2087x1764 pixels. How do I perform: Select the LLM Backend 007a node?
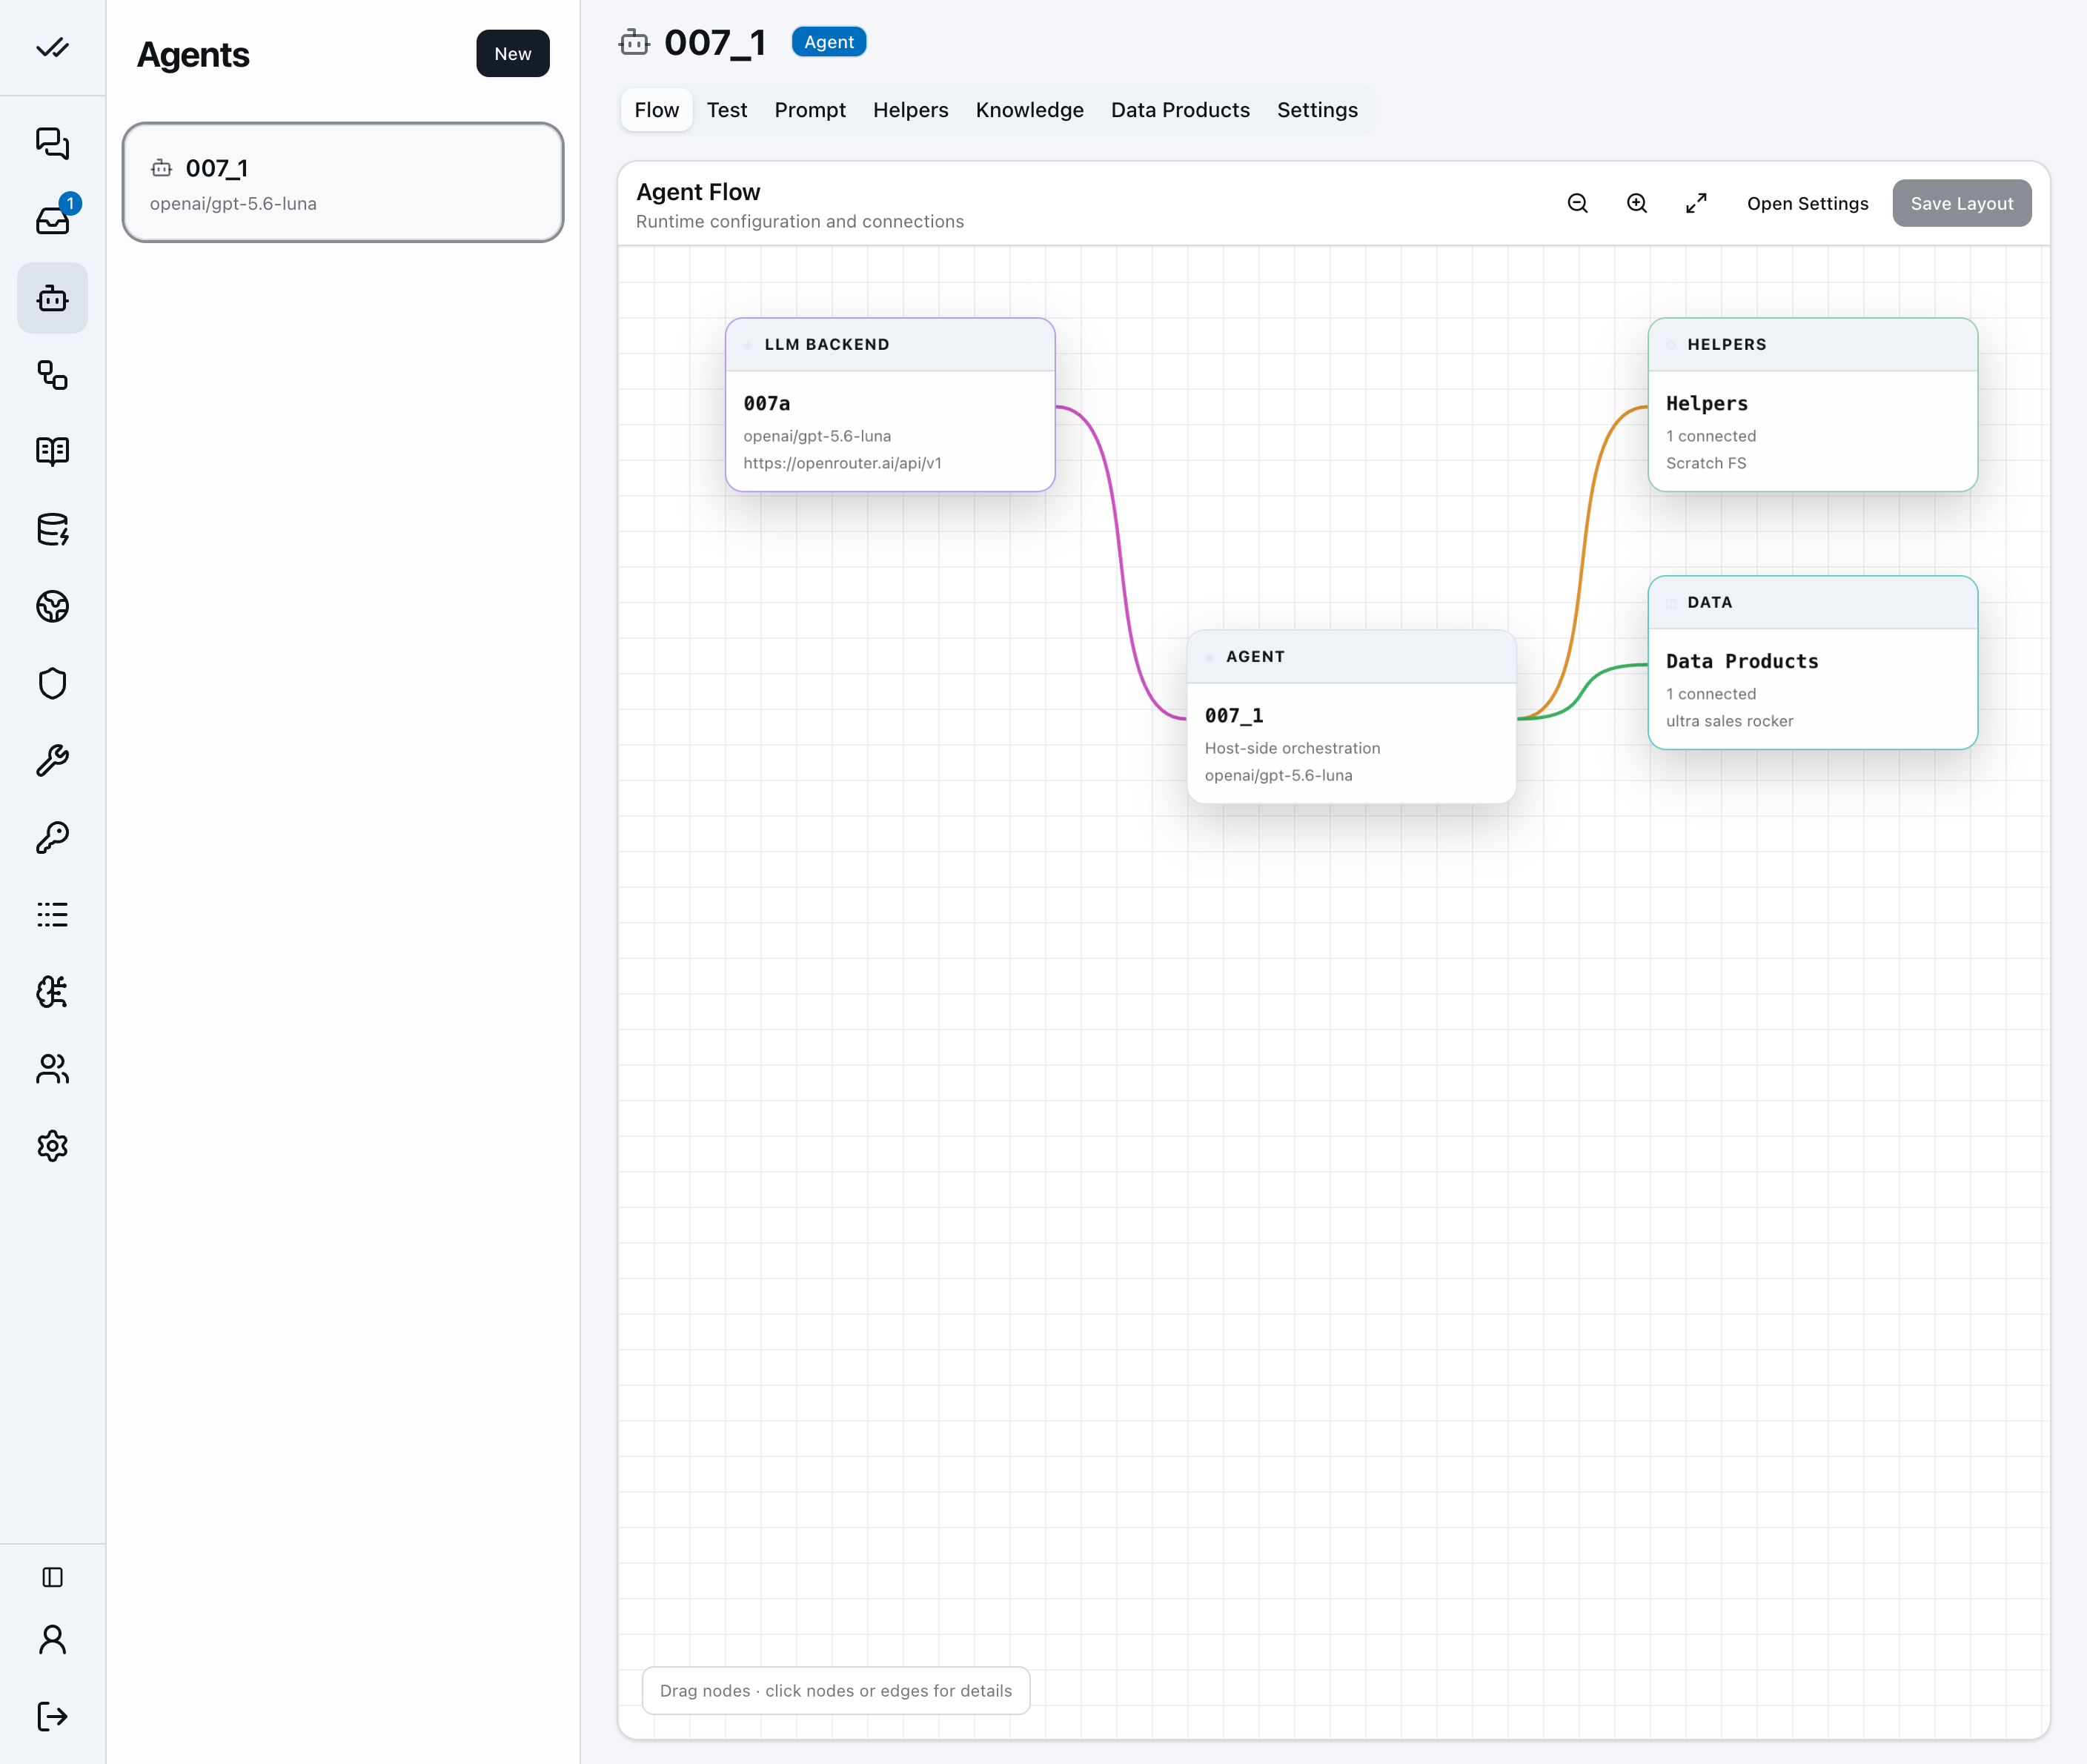pos(890,405)
